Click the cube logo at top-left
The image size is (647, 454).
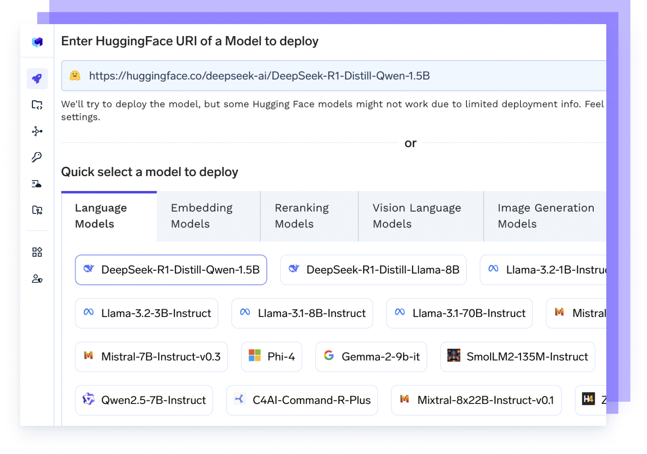point(37,42)
